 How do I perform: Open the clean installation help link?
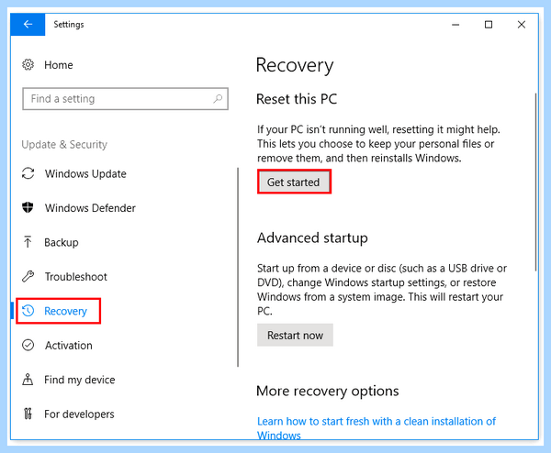[377, 427]
